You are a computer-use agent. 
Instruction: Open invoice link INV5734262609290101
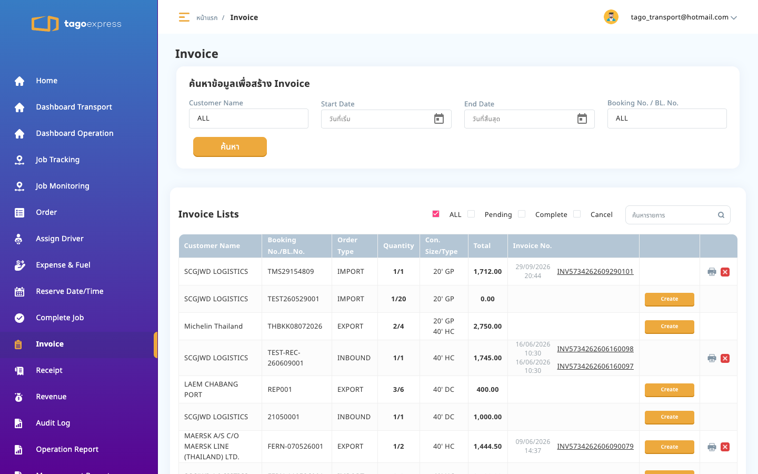coord(595,271)
